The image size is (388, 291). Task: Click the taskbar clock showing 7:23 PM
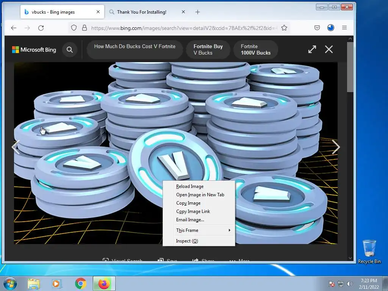(x=369, y=284)
